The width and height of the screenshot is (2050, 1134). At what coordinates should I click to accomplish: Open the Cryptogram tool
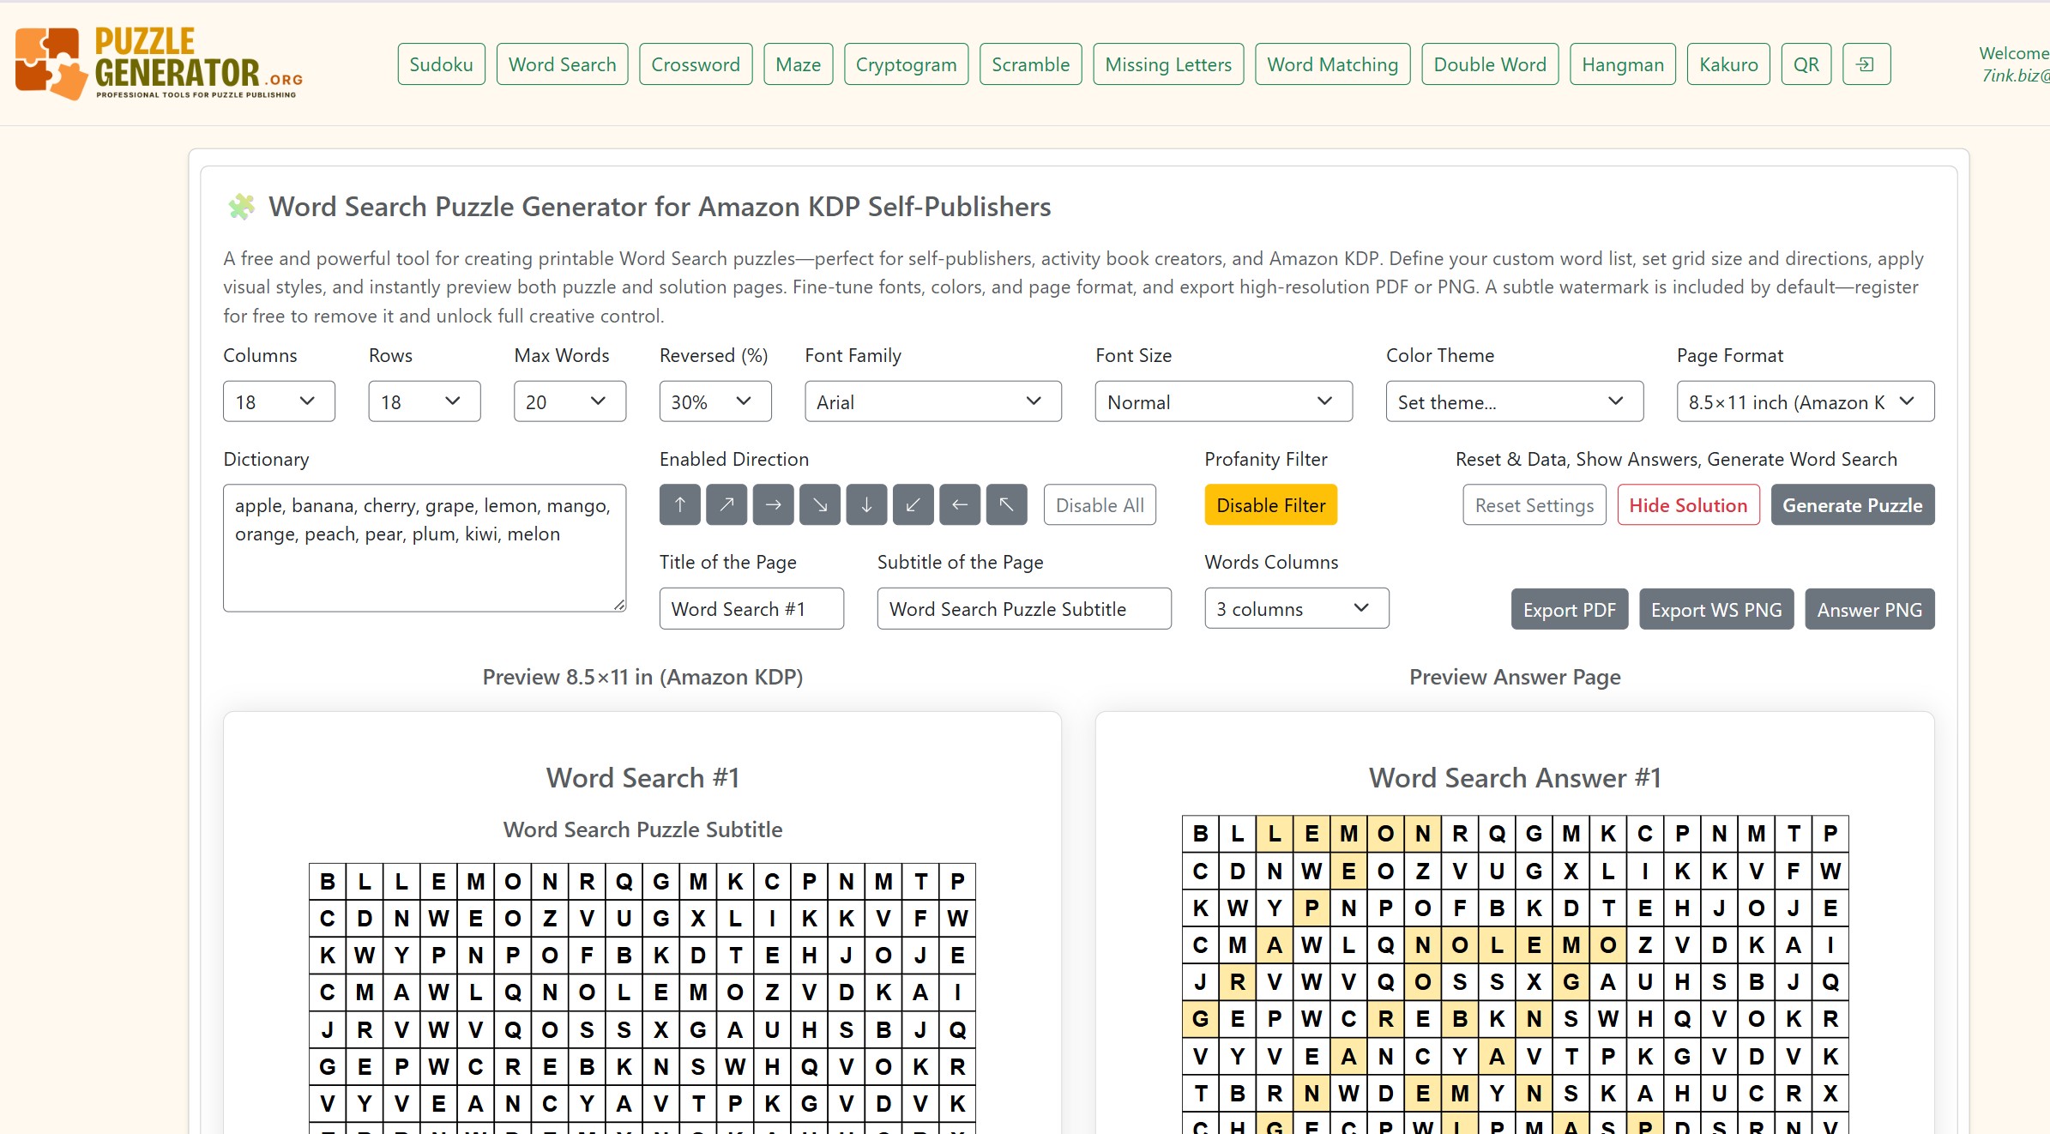click(905, 63)
